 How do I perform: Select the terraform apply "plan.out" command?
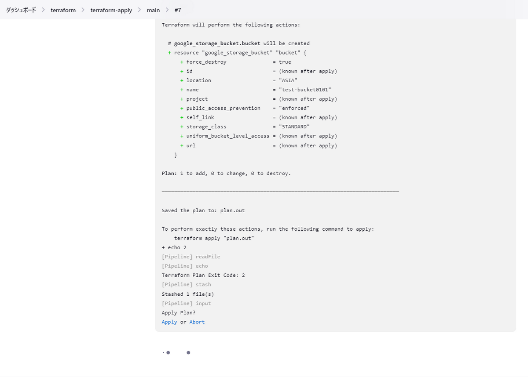pyautogui.click(x=214, y=238)
